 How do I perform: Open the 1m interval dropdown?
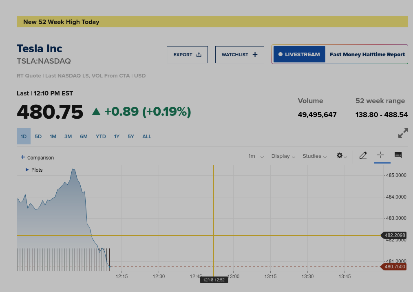[256, 156]
